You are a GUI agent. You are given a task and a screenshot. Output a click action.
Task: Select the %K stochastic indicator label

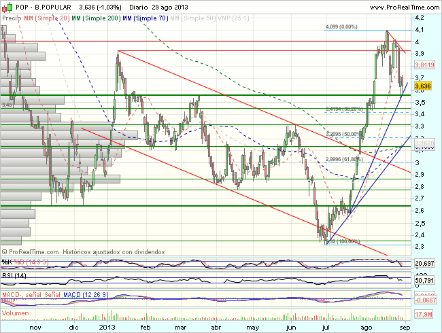[6, 261]
